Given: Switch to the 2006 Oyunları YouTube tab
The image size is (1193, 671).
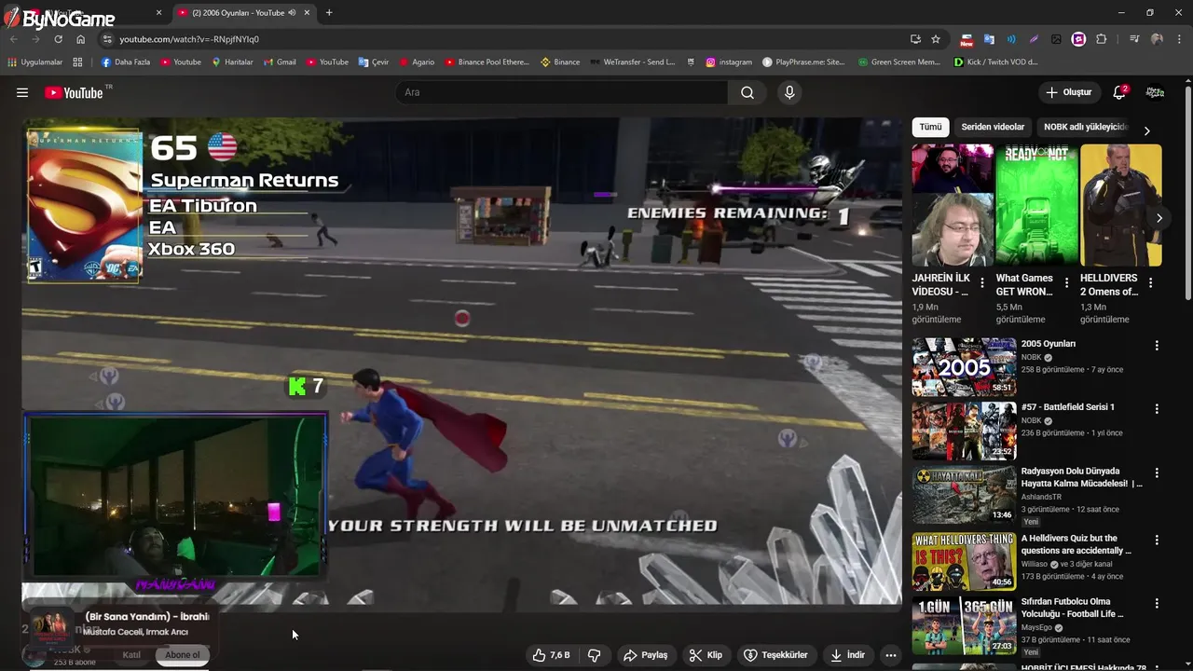Looking at the screenshot, I should tap(244, 13).
